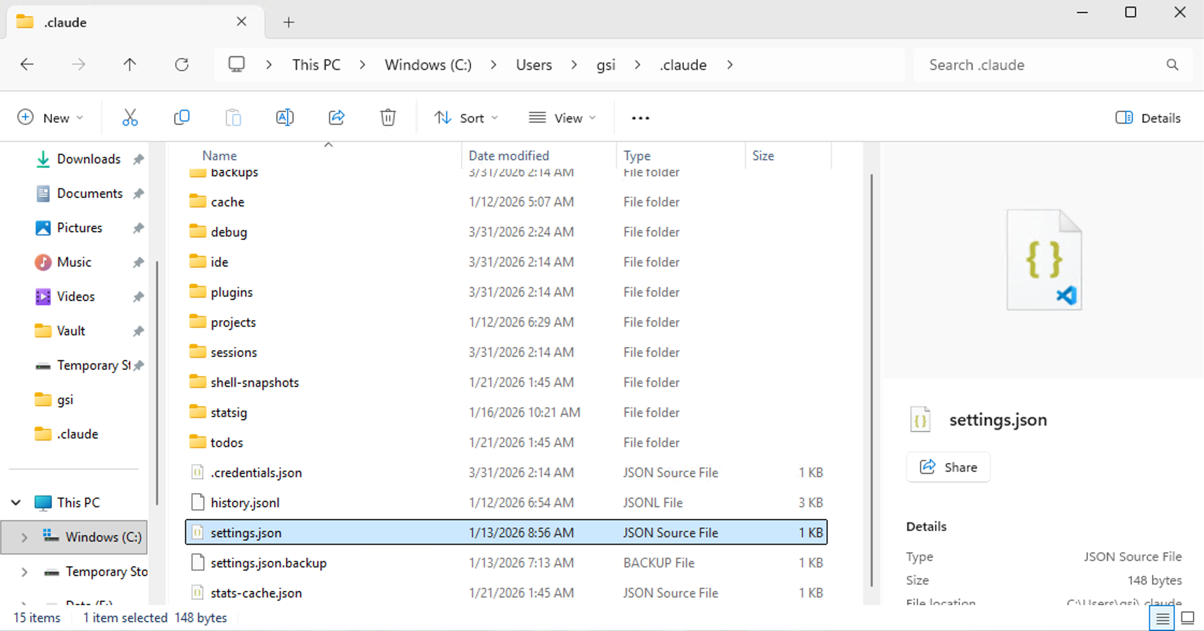Click the Delete trash icon

[388, 118]
